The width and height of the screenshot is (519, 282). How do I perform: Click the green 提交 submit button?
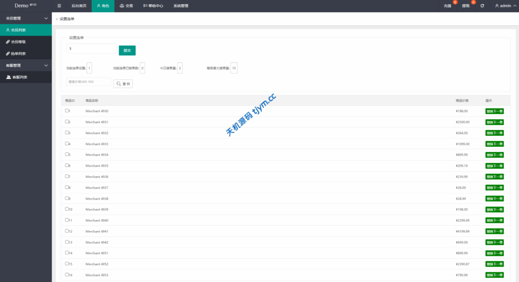click(x=127, y=51)
